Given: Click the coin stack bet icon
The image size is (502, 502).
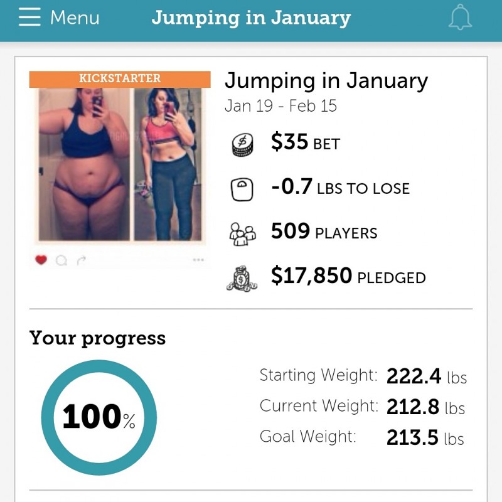Looking at the screenshot, I should [x=242, y=144].
